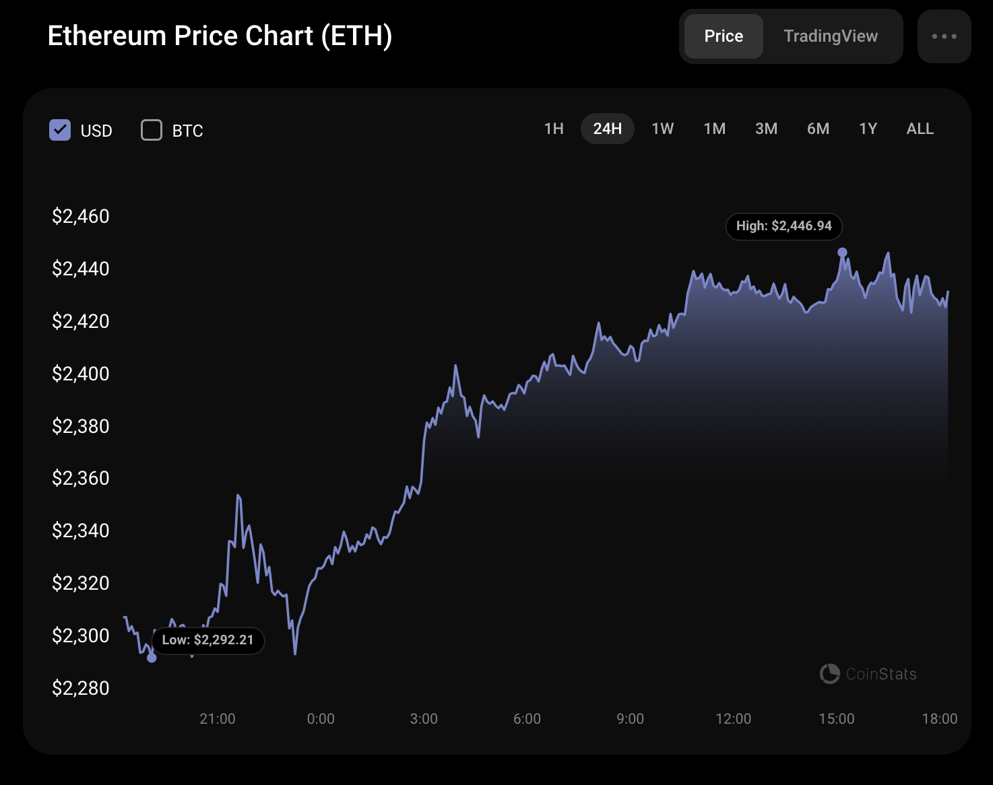
Task: Select the Price chart tab
Action: (723, 36)
